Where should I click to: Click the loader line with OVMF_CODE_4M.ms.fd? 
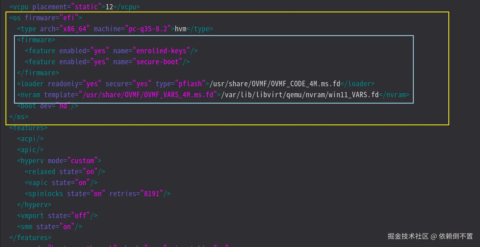[196, 84]
